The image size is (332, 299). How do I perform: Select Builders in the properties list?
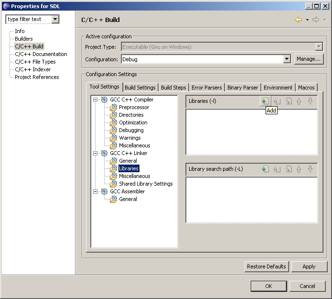(24, 39)
